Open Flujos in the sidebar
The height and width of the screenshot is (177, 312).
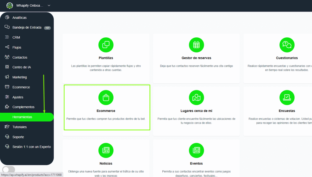(17, 48)
